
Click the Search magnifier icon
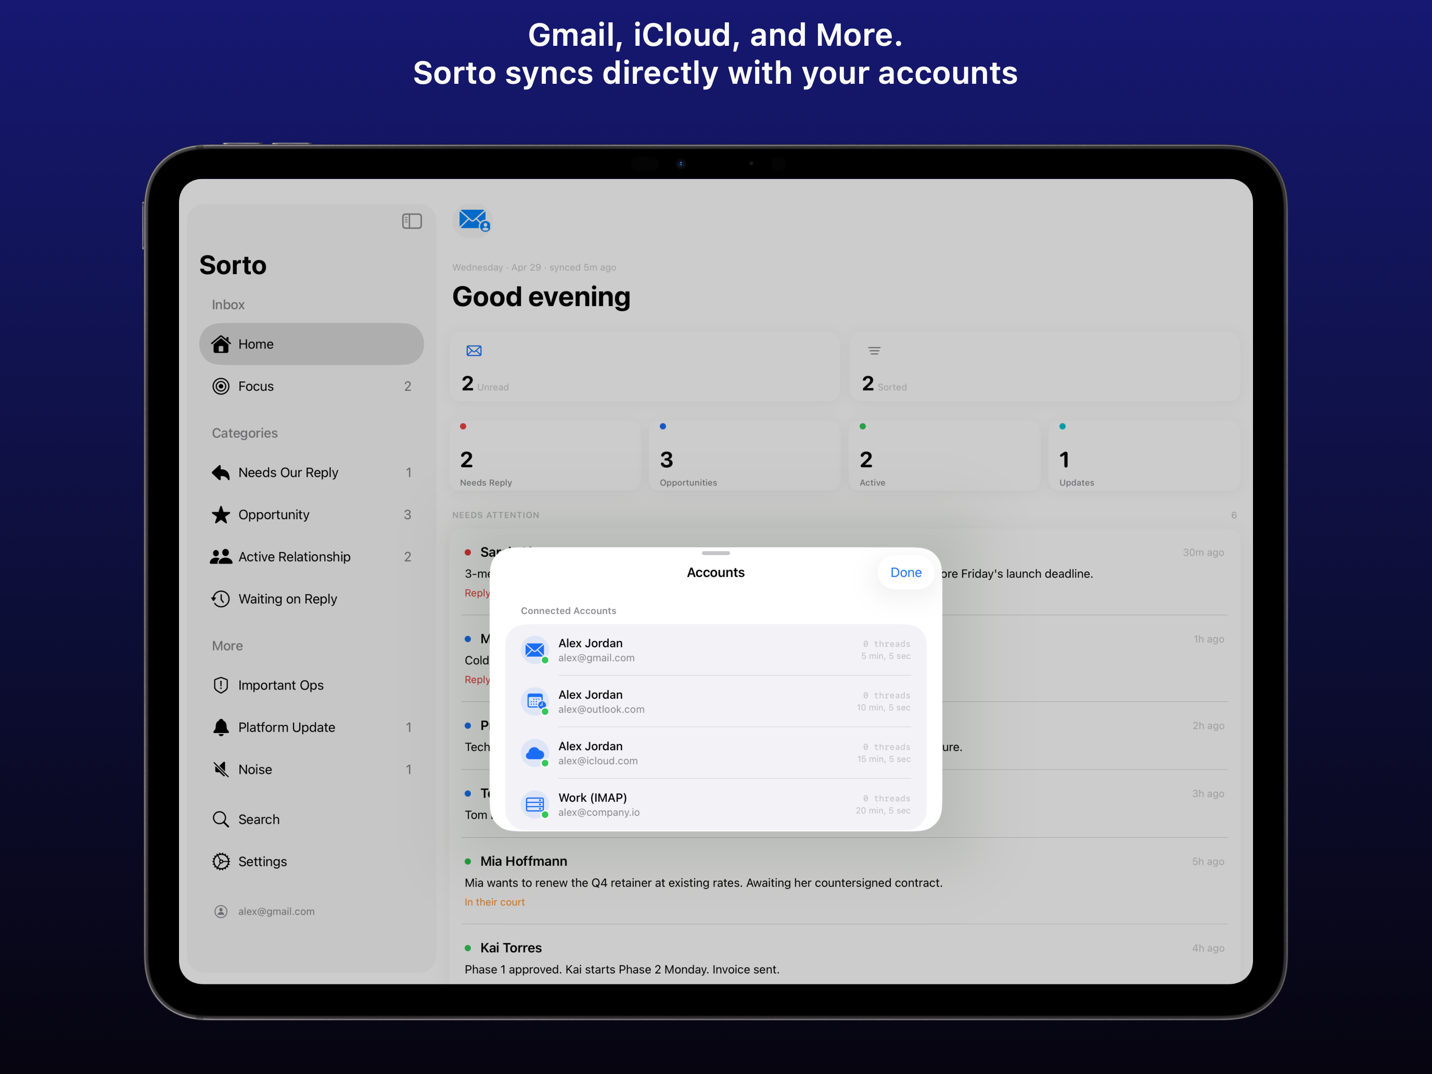pyautogui.click(x=221, y=819)
